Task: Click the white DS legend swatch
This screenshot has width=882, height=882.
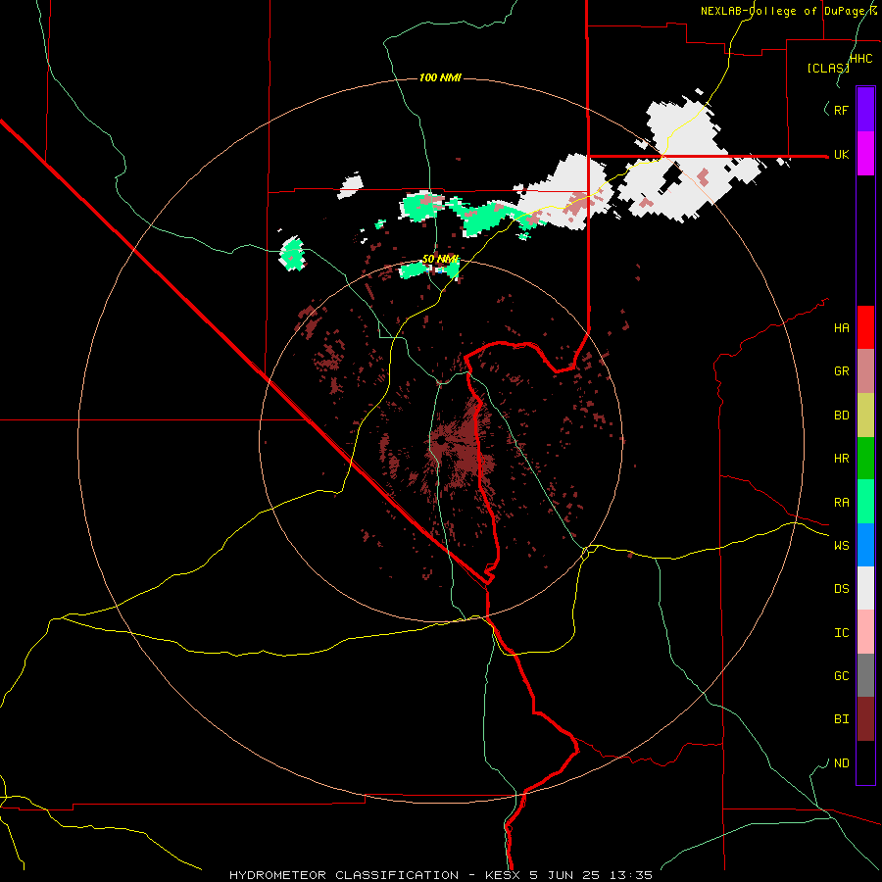Action: (x=865, y=588)
